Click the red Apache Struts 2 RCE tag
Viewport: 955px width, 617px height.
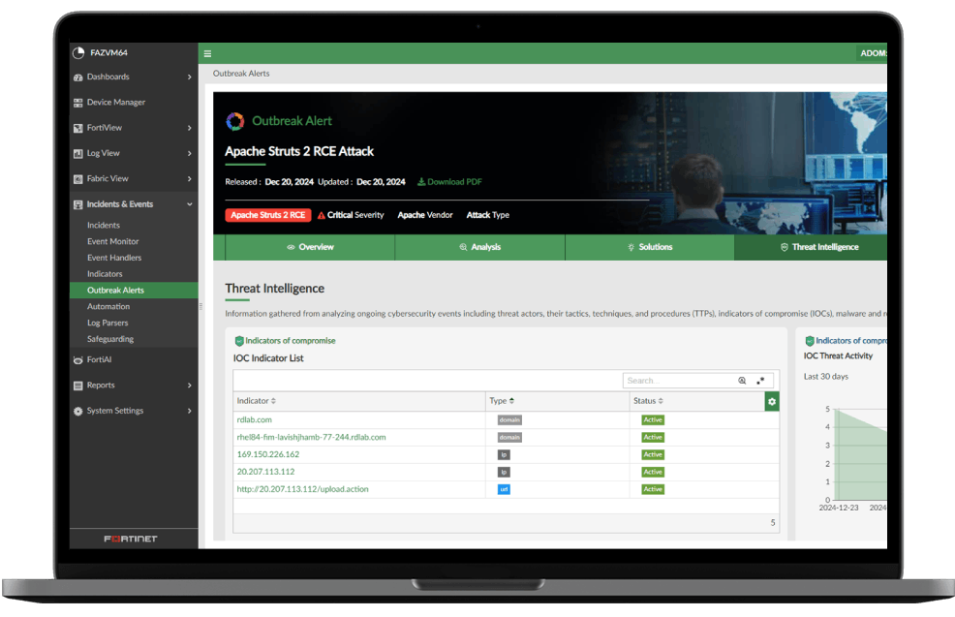(268, 215)
